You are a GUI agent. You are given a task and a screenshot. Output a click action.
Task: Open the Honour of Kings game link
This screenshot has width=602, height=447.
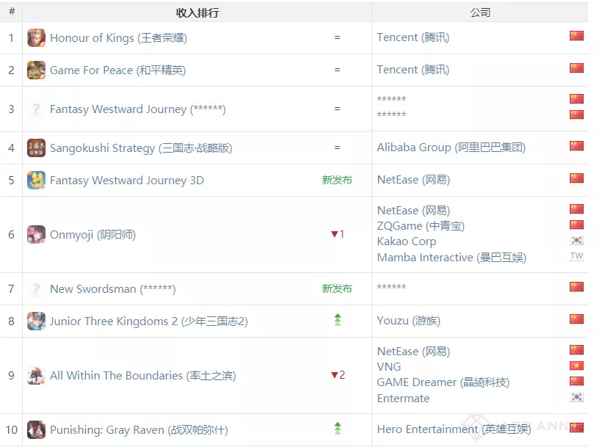(x=118, y=38)
